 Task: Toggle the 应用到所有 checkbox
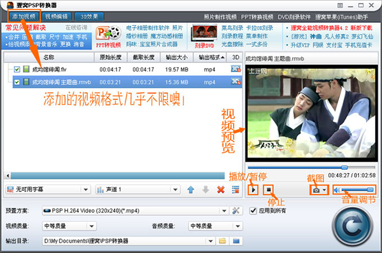click(253, 210)
